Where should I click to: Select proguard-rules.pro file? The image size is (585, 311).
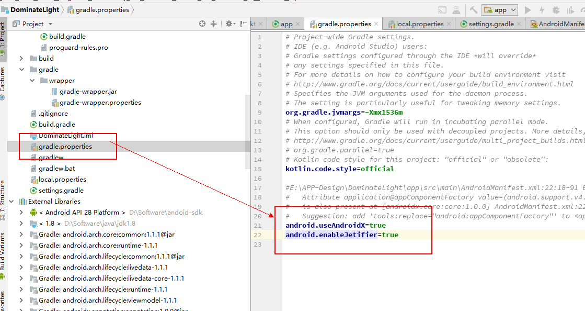[74, 48]
